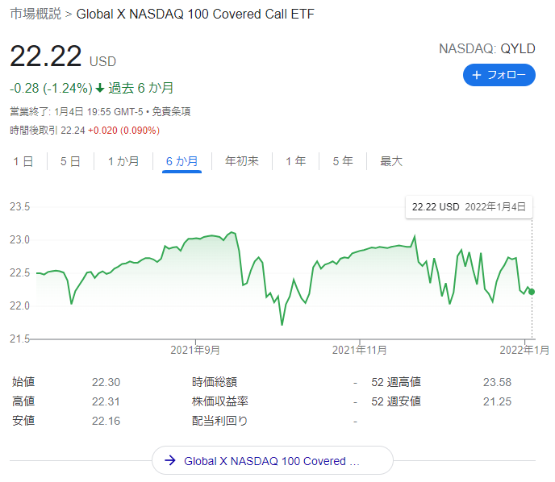
Task: Select the 1日 time range tab
Action: tap(23, 162)
